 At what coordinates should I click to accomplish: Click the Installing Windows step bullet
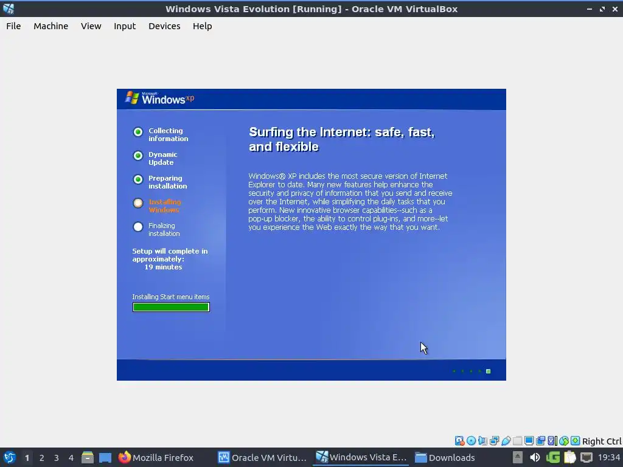point(138,203)
